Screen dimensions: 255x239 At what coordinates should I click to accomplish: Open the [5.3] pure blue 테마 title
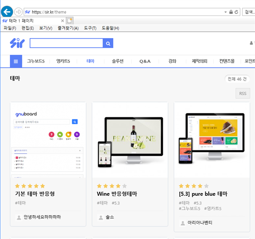tap(203, 194)
